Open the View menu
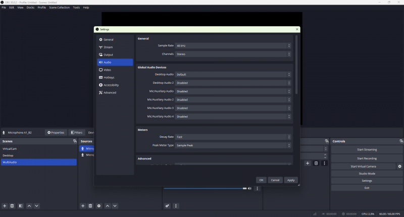Image resolution: width=404 pixels, height=217 pixels. [x=20, y=8]
